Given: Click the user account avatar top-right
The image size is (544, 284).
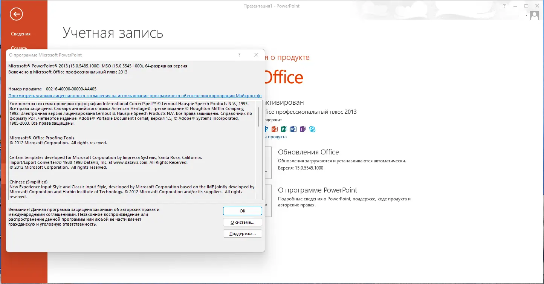Looking at the screenshot, I should click(534, 15).
